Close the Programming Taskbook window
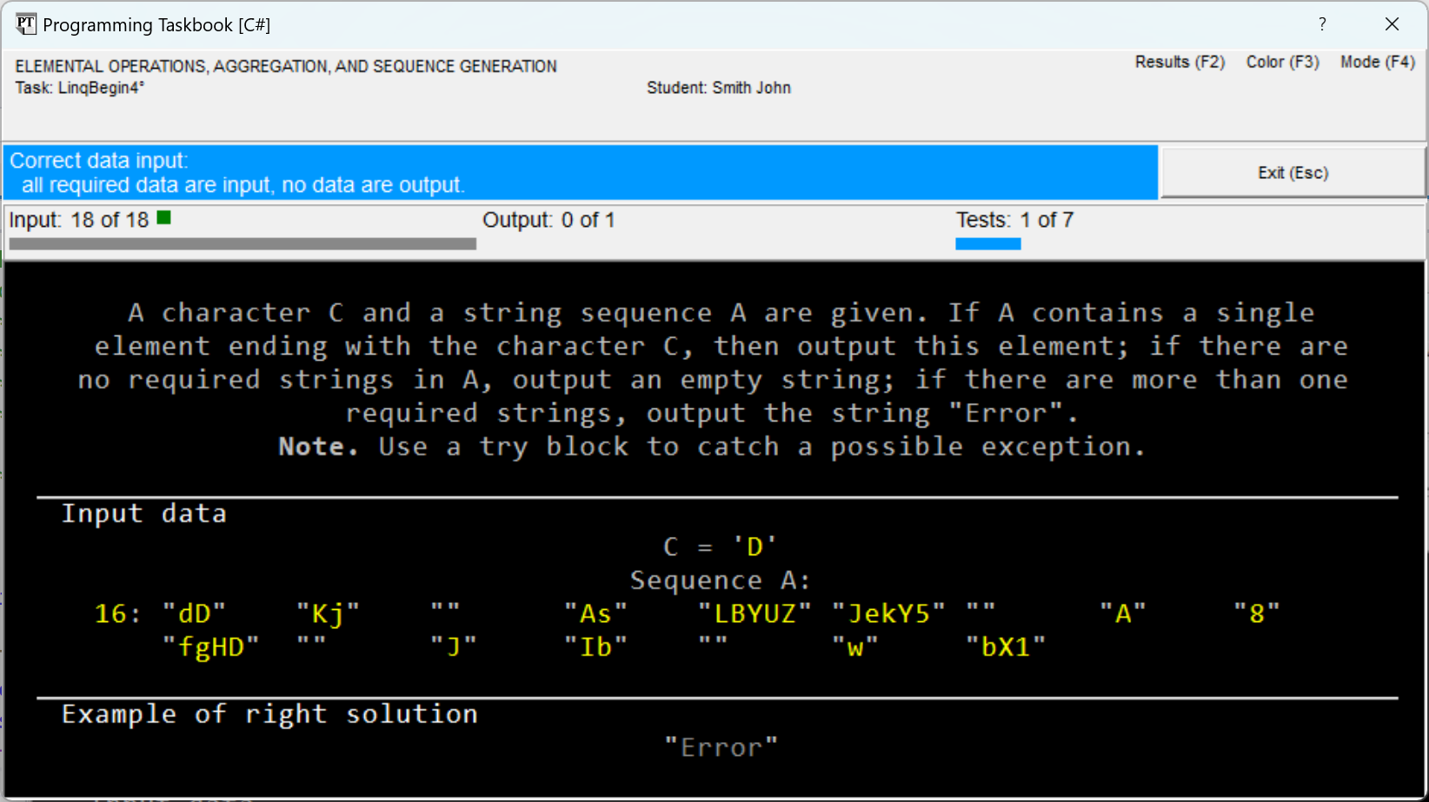 pyautogui.click(x=1392, y=24)
